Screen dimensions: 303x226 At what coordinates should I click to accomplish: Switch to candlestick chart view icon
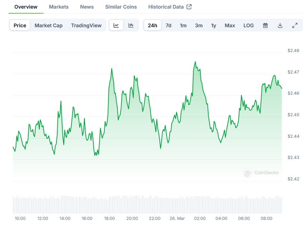131,25
